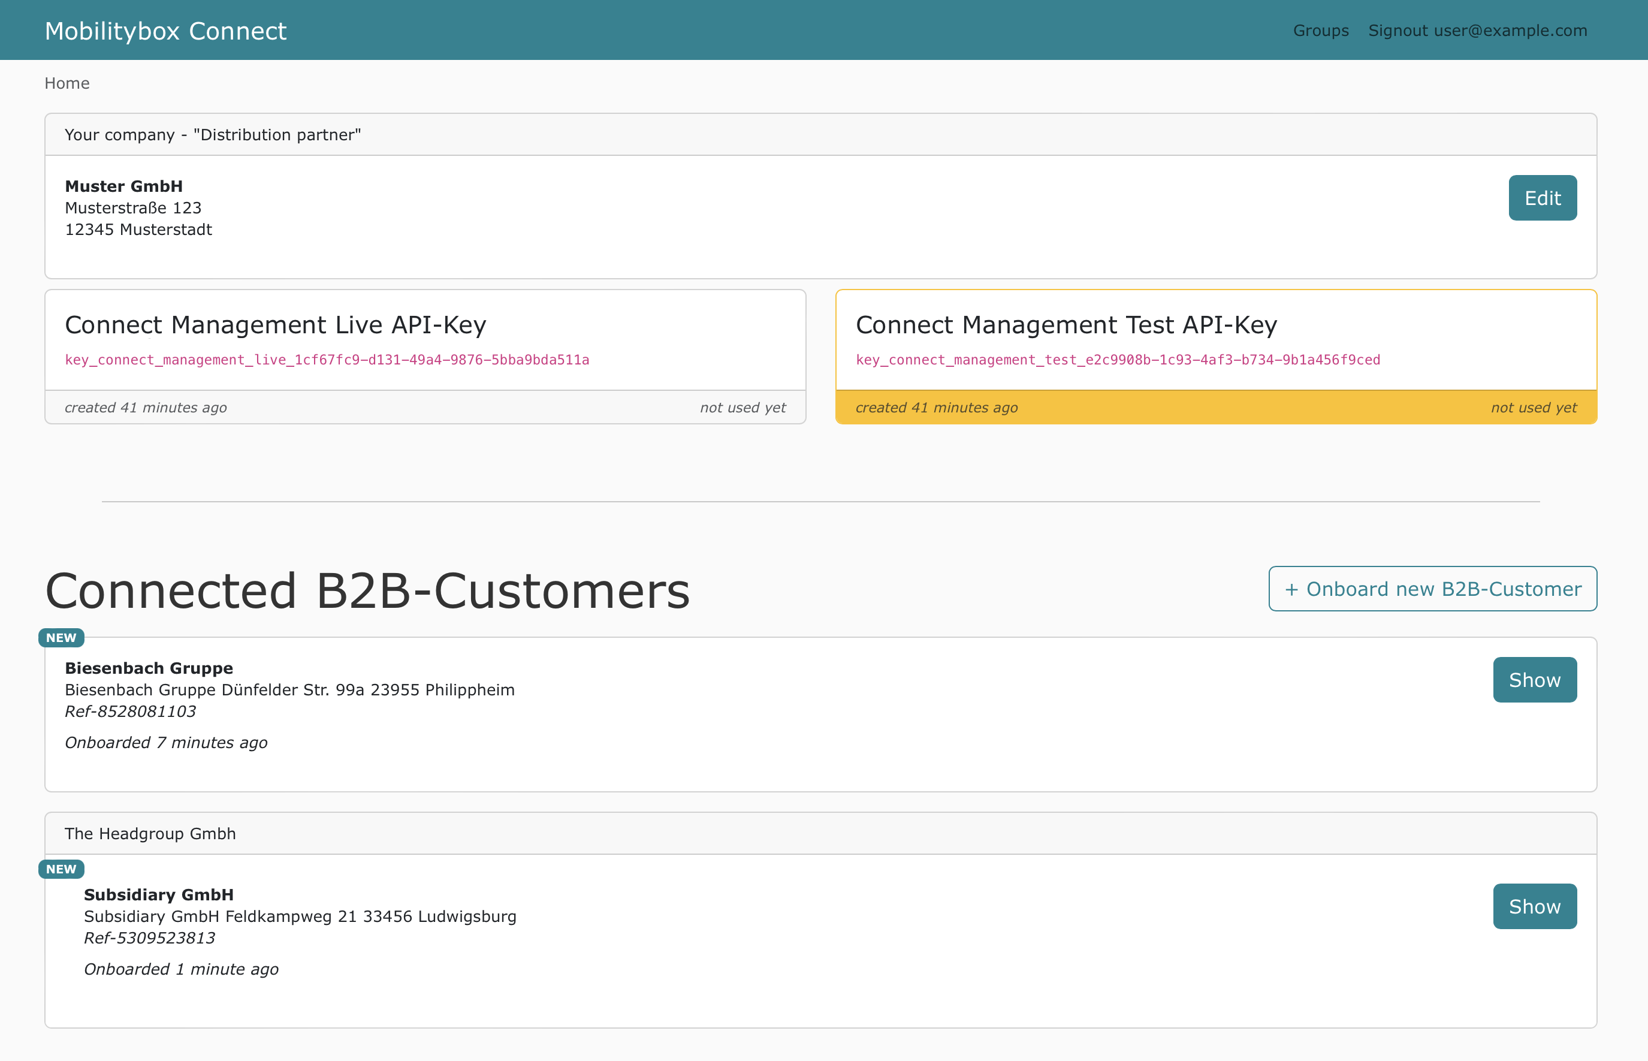Screen dimensions: 1648x1061
Task: Click the live key's not used yet status
Action: 743,408
